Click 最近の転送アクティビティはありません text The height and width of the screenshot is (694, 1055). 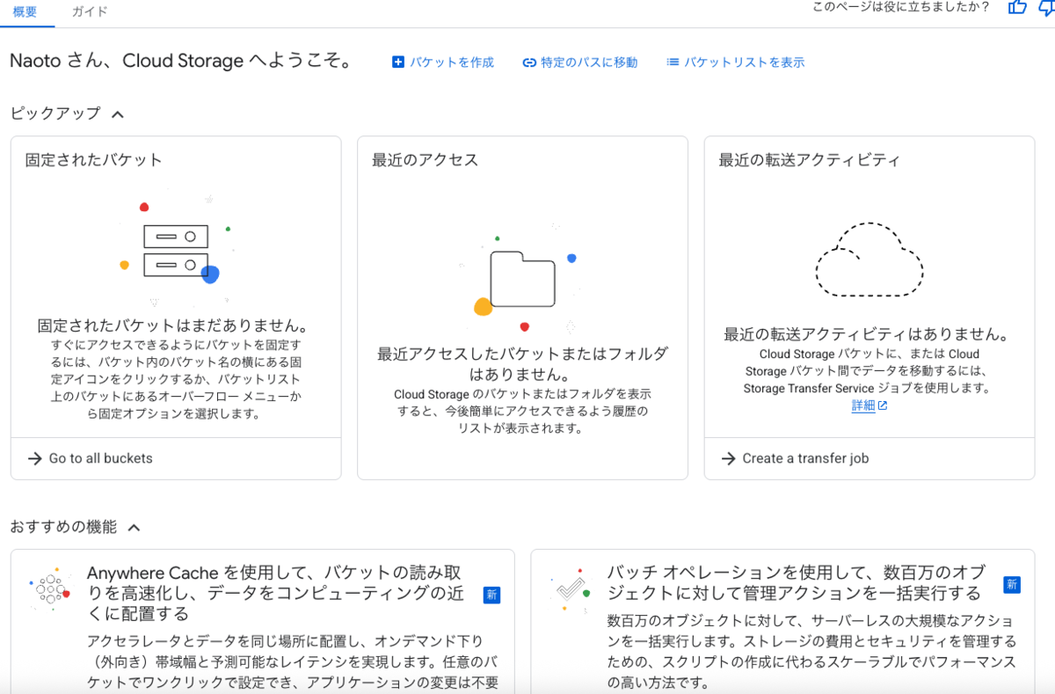pos(866,335)
